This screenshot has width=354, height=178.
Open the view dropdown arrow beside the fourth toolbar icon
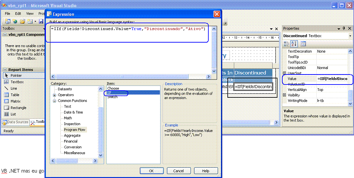click(36, 21)
